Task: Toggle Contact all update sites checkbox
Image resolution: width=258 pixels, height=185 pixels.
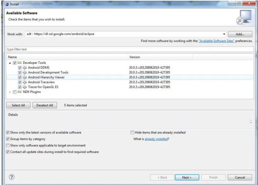Action: 8,152
